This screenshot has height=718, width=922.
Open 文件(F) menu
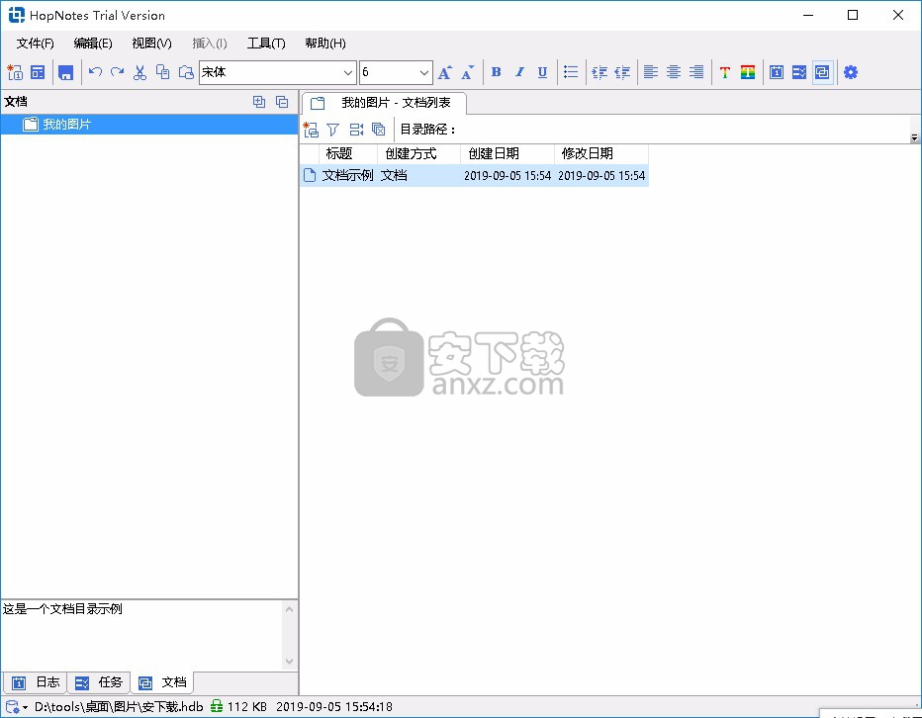click(36, 43)
